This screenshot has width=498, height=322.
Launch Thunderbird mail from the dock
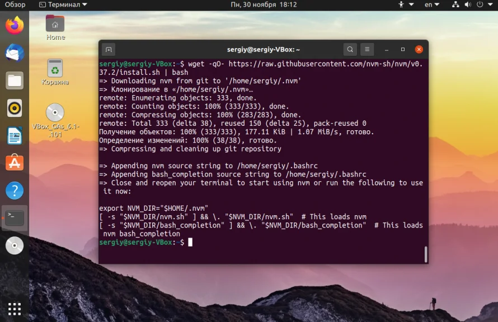click(15, 53)
